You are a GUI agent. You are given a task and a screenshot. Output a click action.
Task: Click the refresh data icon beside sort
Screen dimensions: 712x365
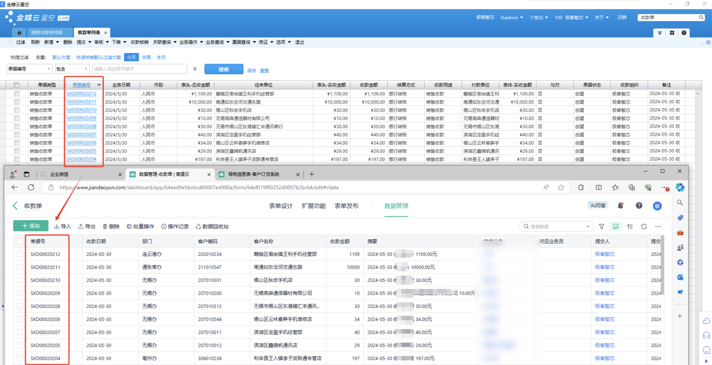(x=644, y=227)
